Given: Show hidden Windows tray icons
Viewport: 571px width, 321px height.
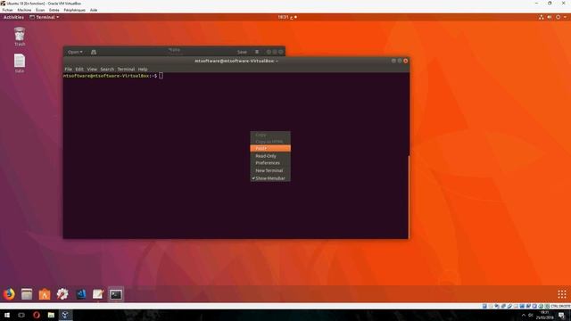Looking at the screenshot, I should click(x=524, y=315).
